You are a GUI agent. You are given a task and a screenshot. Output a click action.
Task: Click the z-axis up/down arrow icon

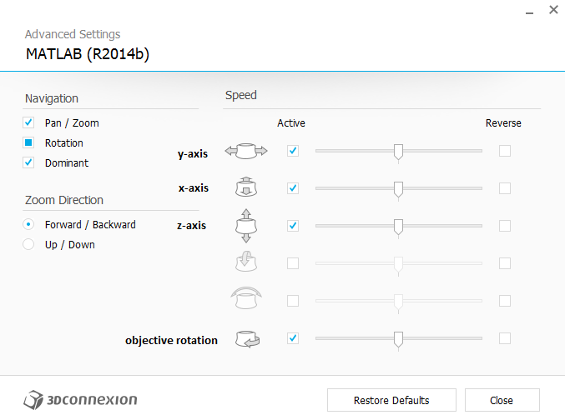(x=245, y=225)
